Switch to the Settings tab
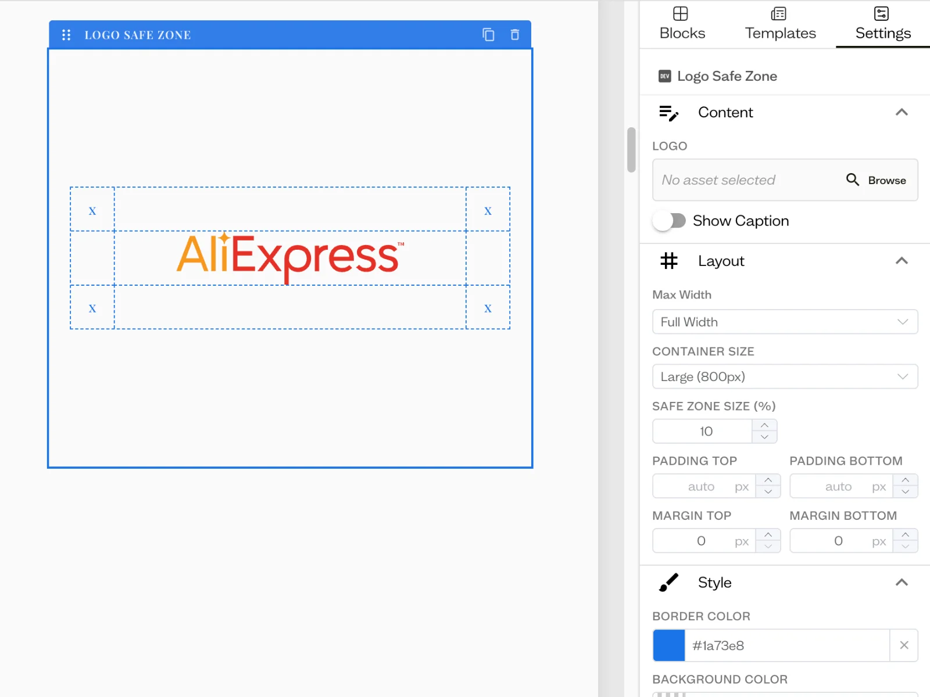 [883, 24]
